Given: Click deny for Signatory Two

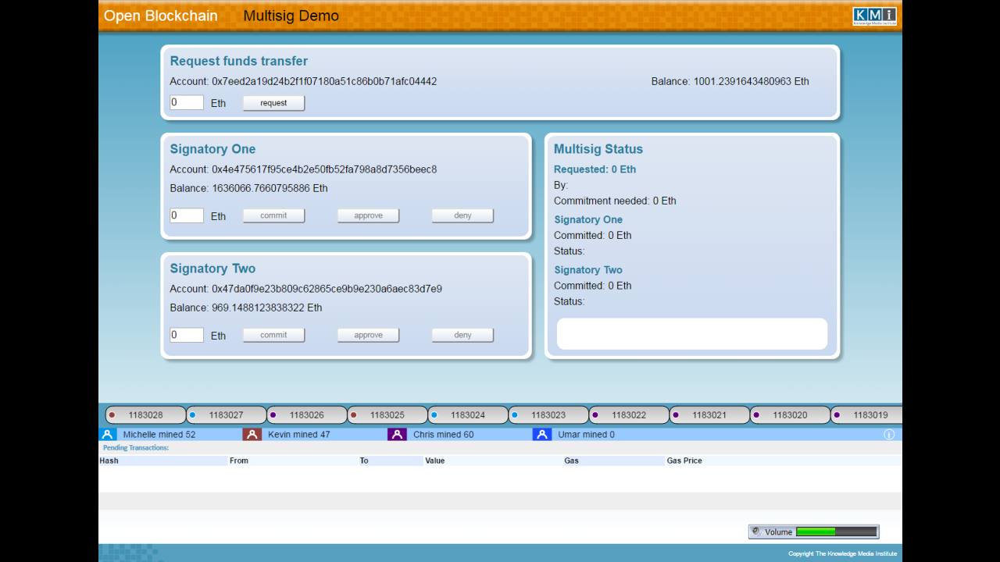Looking at the screenshot, I should coord(462,335).
